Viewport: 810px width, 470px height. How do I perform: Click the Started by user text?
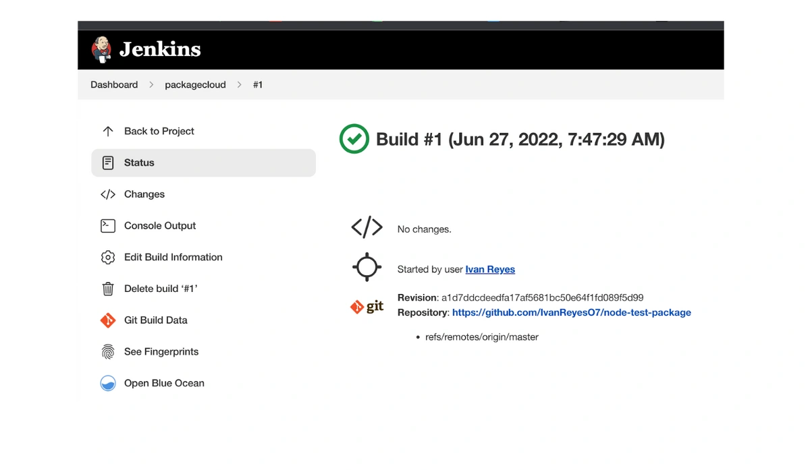430,269
